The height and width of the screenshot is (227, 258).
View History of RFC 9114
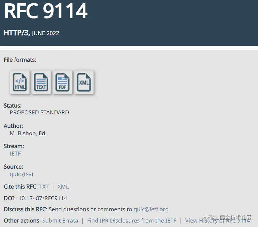[217, 220]
